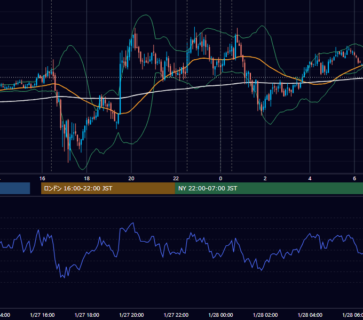Screen dimensions: 363x320
Task: Click the 1/28 00:00 time axis label
Action: click(220, 315)
